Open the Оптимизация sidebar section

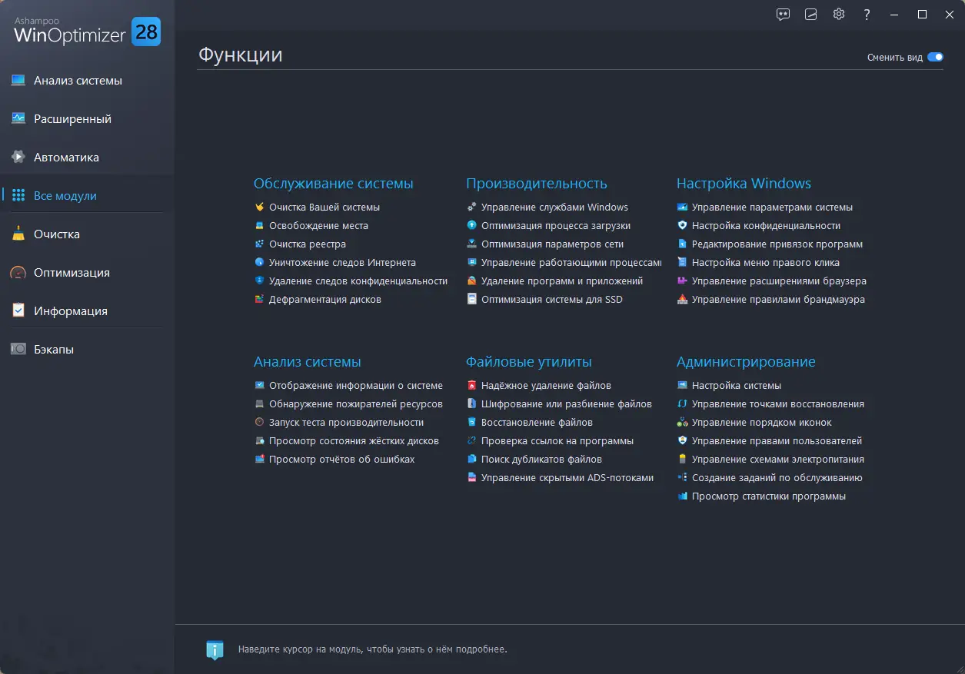(87, 273)
